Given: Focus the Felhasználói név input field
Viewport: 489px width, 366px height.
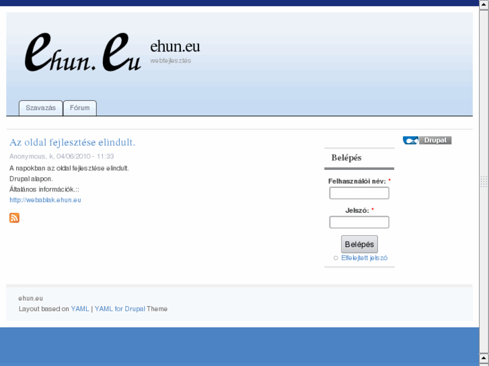Looking at the screenshot, I should point(359,193).
